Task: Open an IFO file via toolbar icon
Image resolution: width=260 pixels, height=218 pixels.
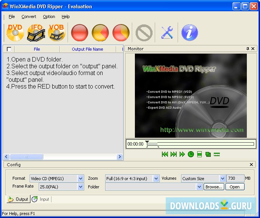Action: click(x=36, y=33)
